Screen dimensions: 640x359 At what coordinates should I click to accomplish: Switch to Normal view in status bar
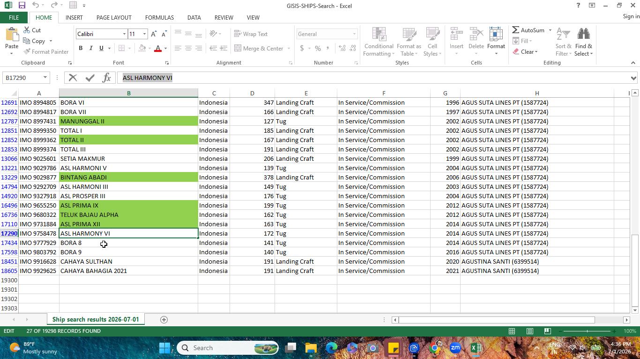[512, 331]
